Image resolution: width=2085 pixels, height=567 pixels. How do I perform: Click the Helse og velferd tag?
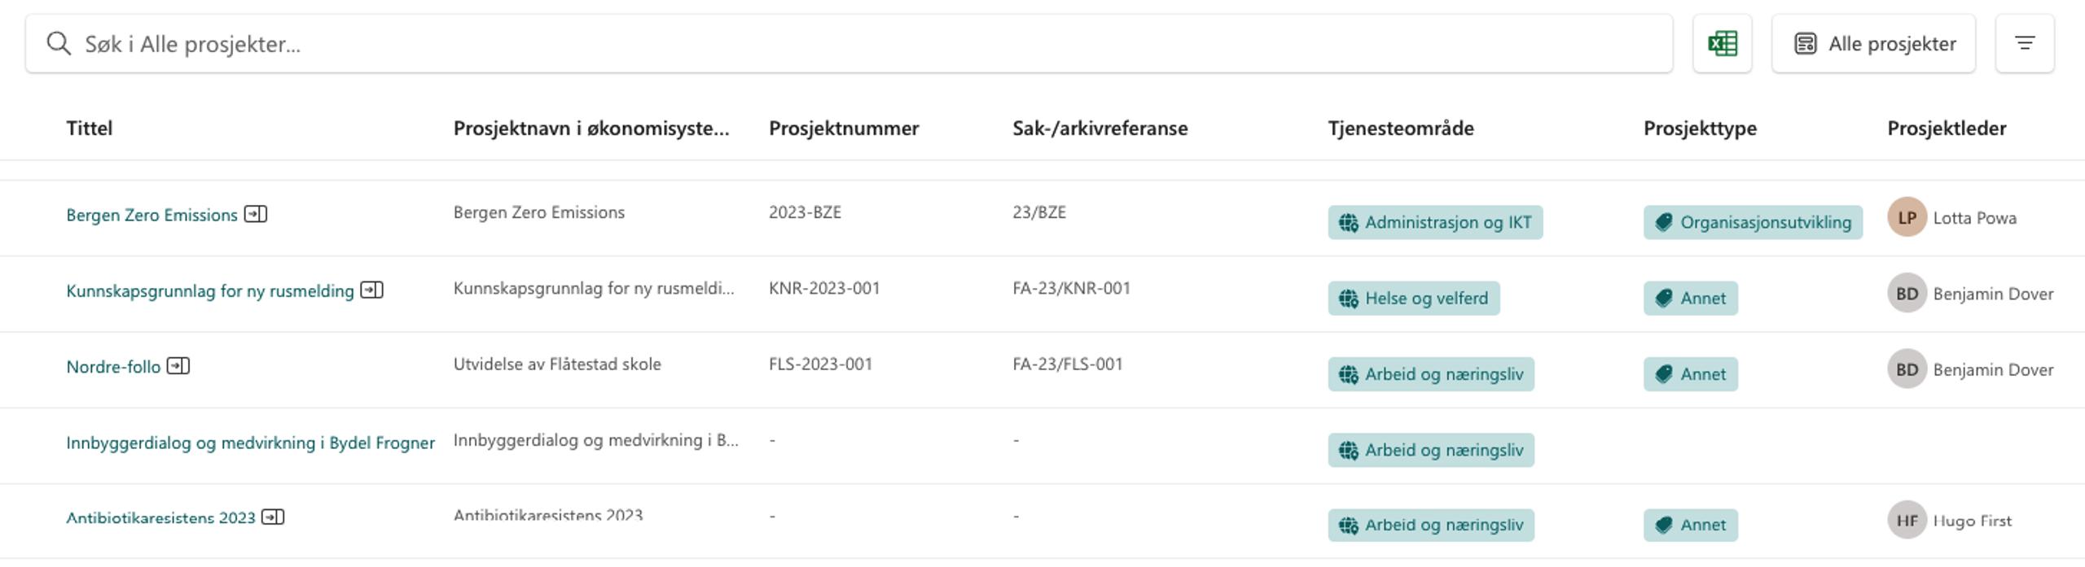pos(1414,299)
